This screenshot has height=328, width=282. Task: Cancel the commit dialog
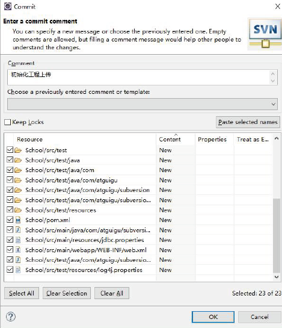click(x=259, y=317)
